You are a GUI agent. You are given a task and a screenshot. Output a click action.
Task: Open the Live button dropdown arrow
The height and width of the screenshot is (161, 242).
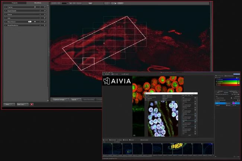13,104
